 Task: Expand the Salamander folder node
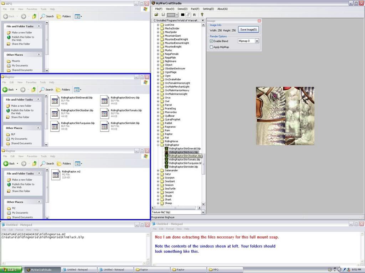click(x=158, y=171)
